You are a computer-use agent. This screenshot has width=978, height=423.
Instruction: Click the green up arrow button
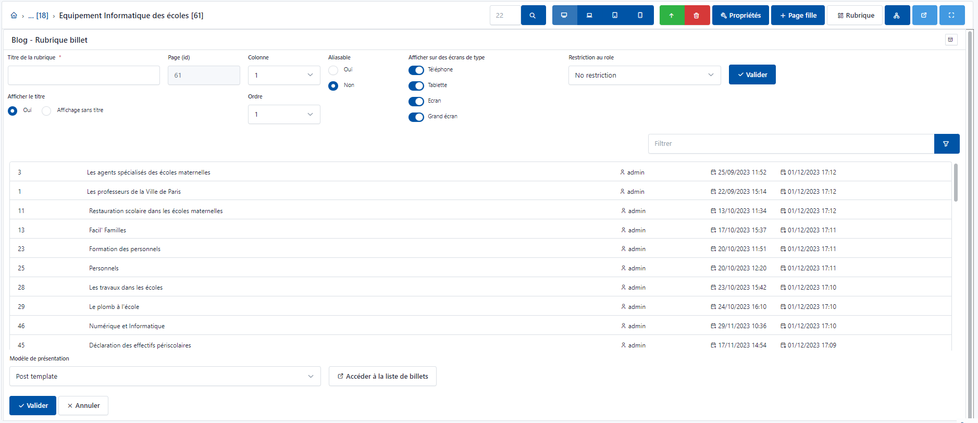pos(672,16)
